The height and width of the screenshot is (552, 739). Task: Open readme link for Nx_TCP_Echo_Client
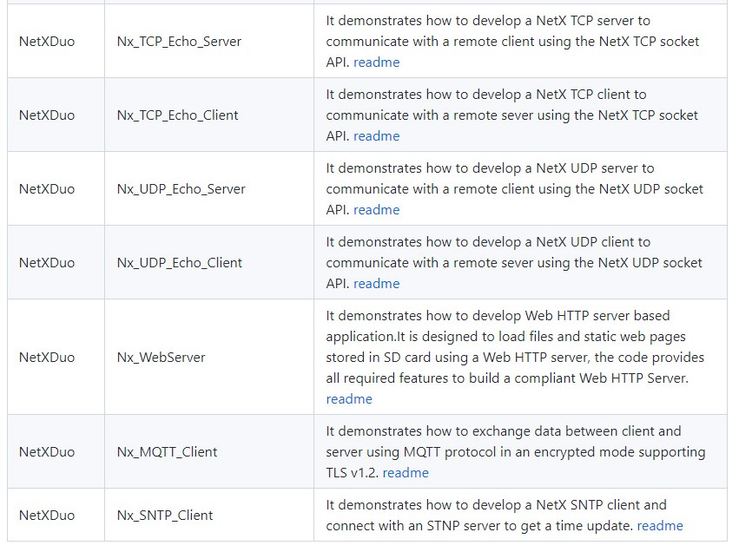[x=376, y=136]
